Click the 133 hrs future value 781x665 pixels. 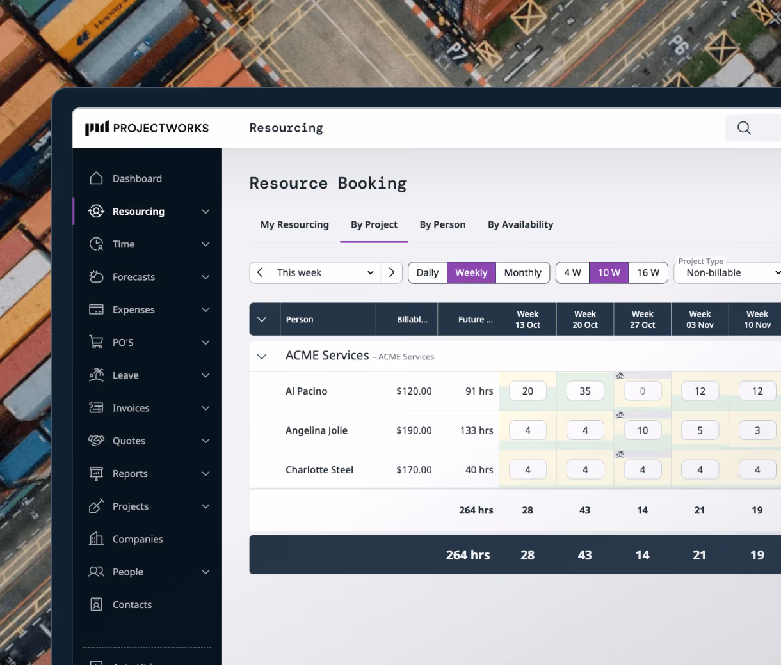[x=476, y=430]
